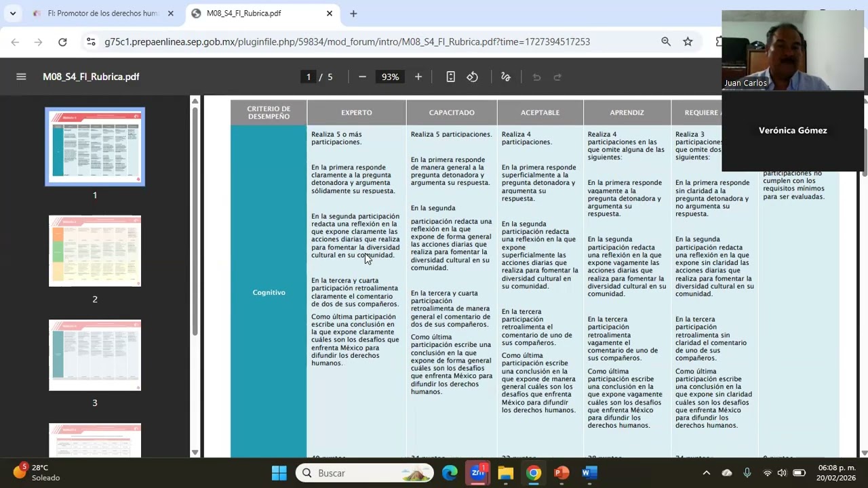
Task: Click the Cognitivo row label
Action: [269, 292]
